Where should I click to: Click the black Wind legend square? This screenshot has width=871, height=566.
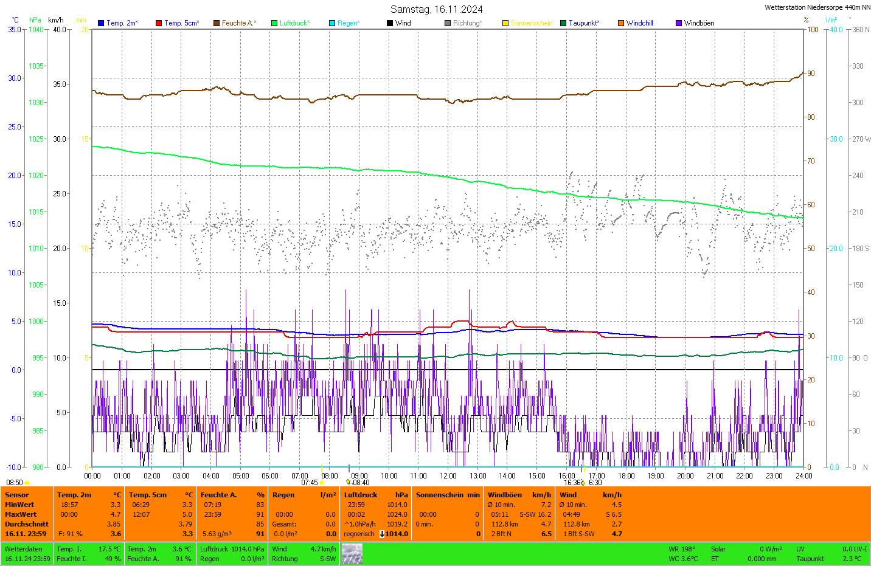tap(390, 23)
